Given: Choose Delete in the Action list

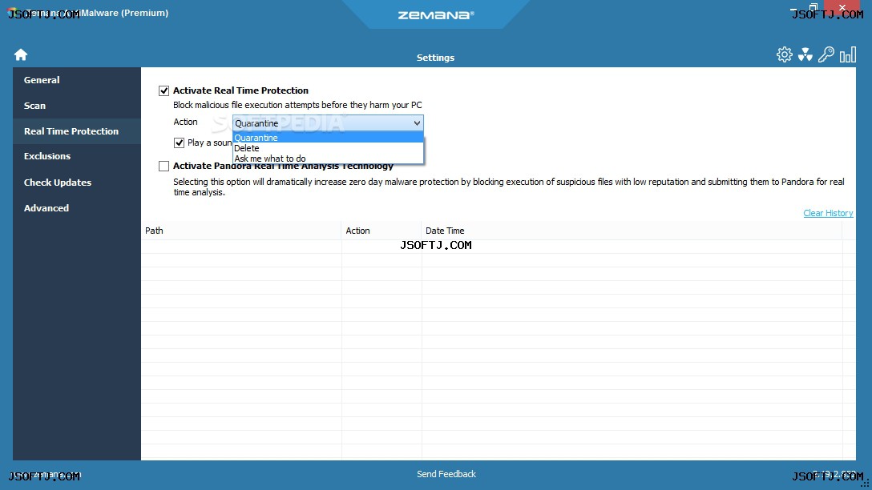Looking at the screenshot, I should (328, 148).
